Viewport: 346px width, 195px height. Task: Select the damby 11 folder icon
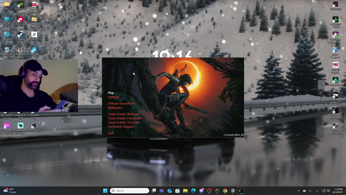pos(7,6)
